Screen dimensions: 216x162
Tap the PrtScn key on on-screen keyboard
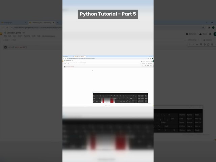[182, 126]
